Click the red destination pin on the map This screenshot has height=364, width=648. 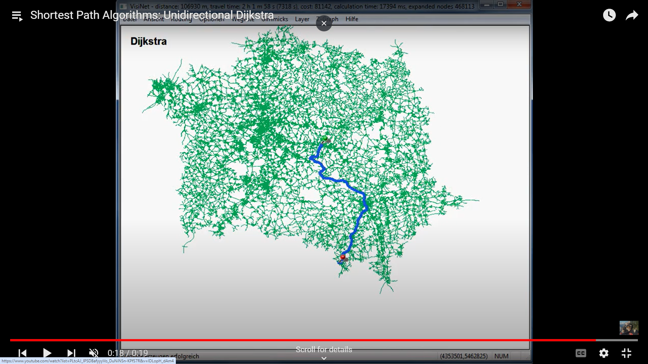pyautogui.click(x=343, y=257)
